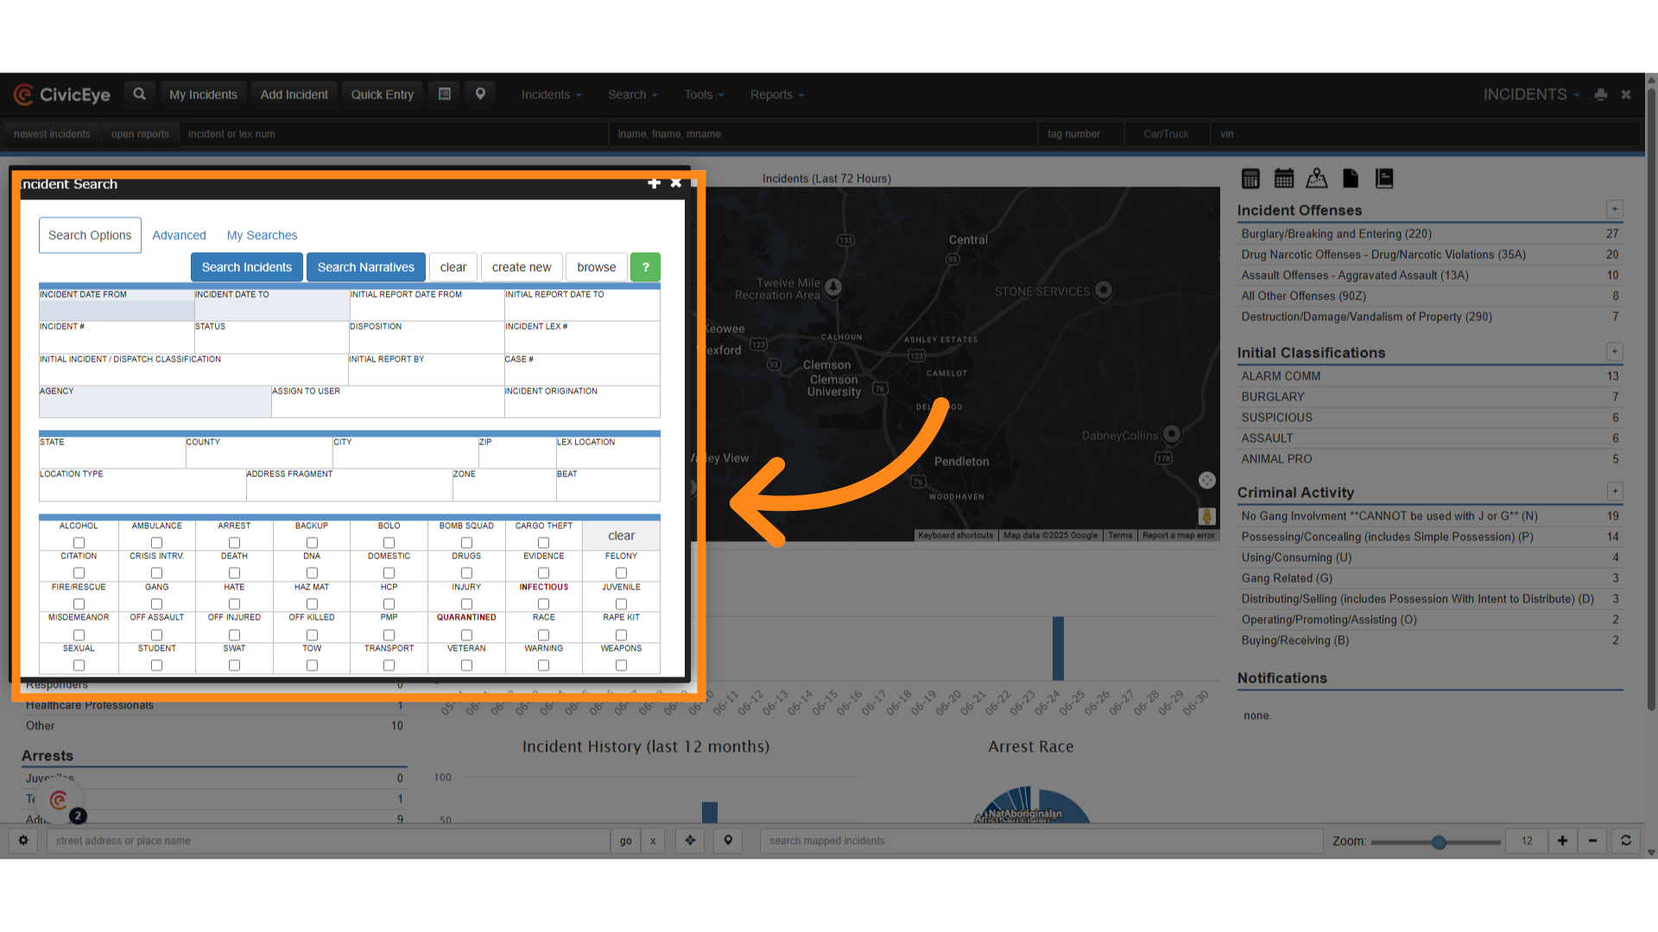Viewport: 1658px width, 932px height.
Task: Click the gear settings icon in bottom bar
Action: click(x=23, y=841)
